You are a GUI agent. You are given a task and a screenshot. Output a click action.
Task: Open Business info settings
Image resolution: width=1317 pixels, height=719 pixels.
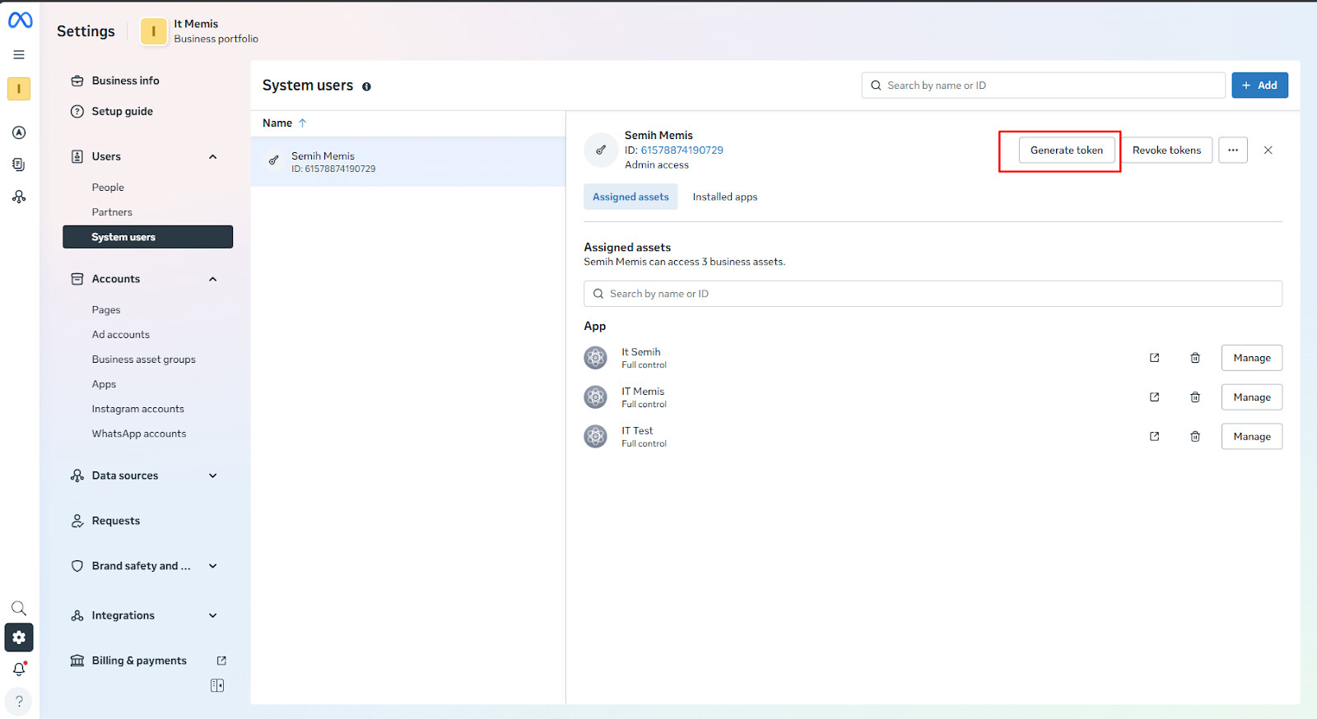click(125, 81)
